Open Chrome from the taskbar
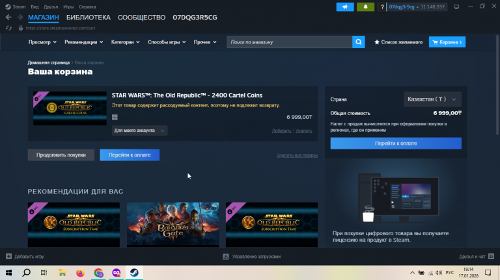The height and width of the screenshot is (280, 500). pos(98,273)
